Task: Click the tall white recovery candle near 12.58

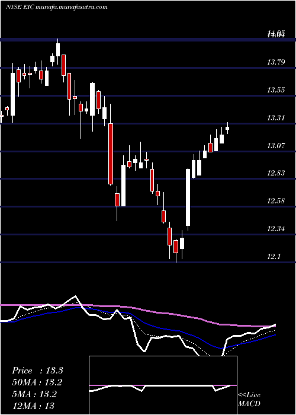Action: point(188,197)
